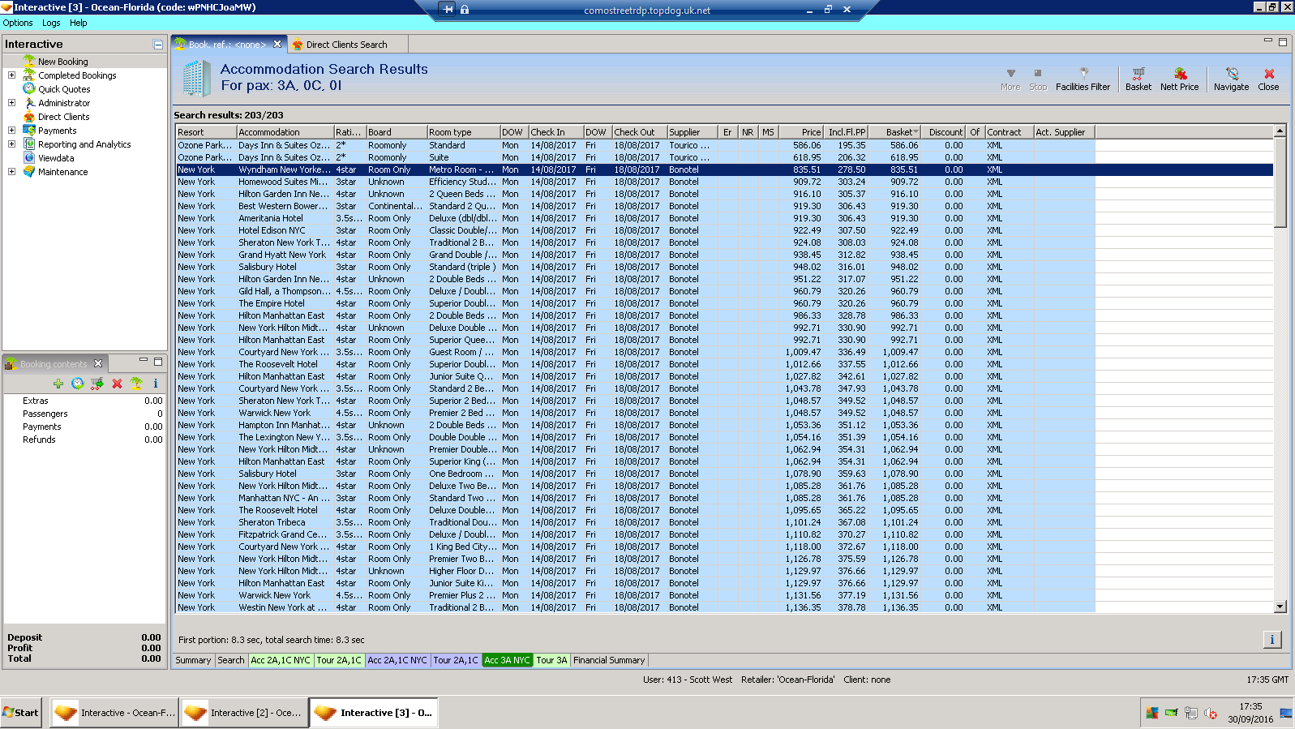Expand Administrator tree node
This screenshot has height=729, width=1295.
click(x=11, y=103)
